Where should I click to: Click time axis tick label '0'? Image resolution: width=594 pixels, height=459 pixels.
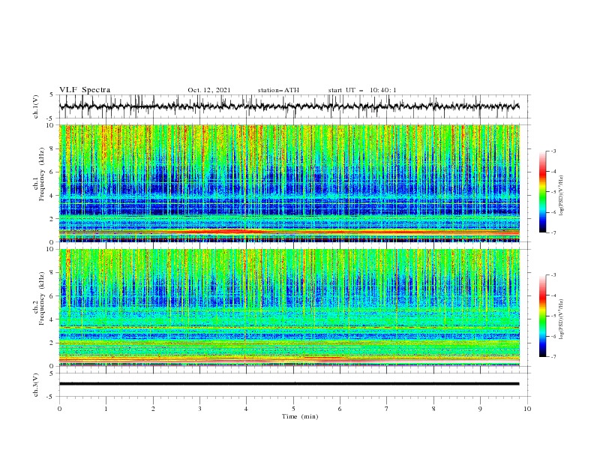(59, 409)
